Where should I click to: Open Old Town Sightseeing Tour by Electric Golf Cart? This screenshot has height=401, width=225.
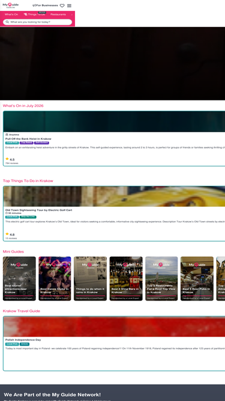pos(39,210)
